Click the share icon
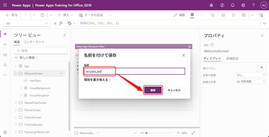269x137 pixels. pyautogui.click(x=223, y=15)
